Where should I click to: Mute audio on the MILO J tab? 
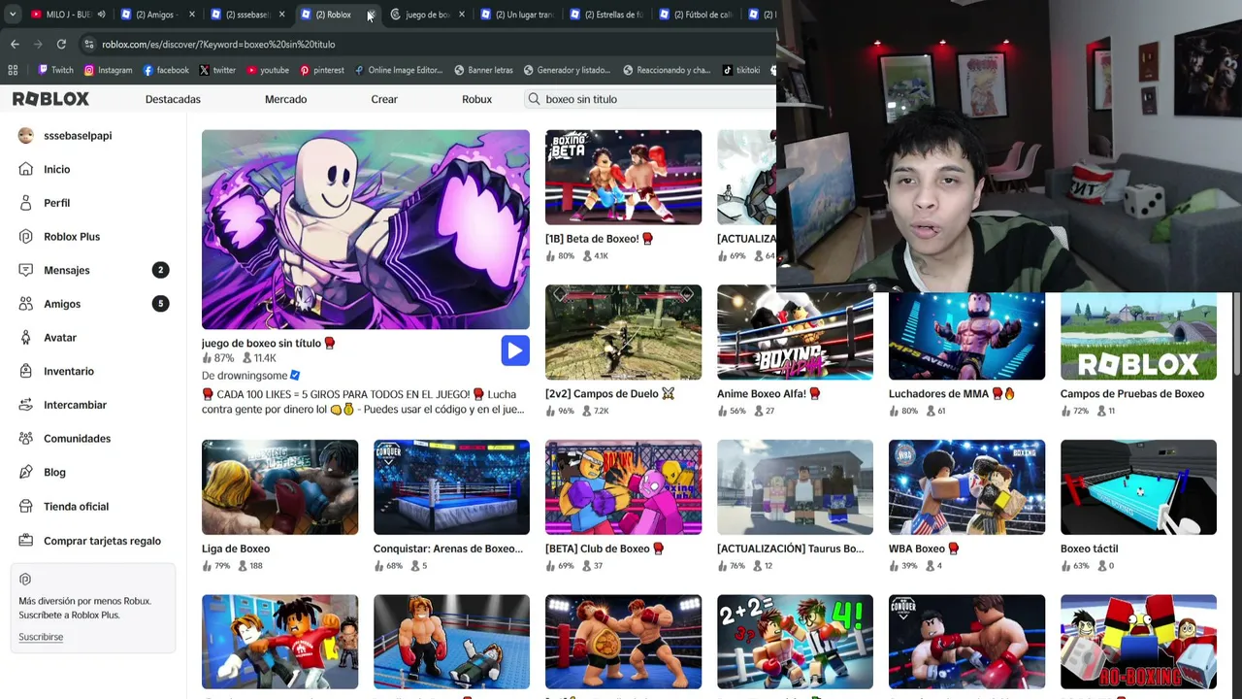(101, 15)
